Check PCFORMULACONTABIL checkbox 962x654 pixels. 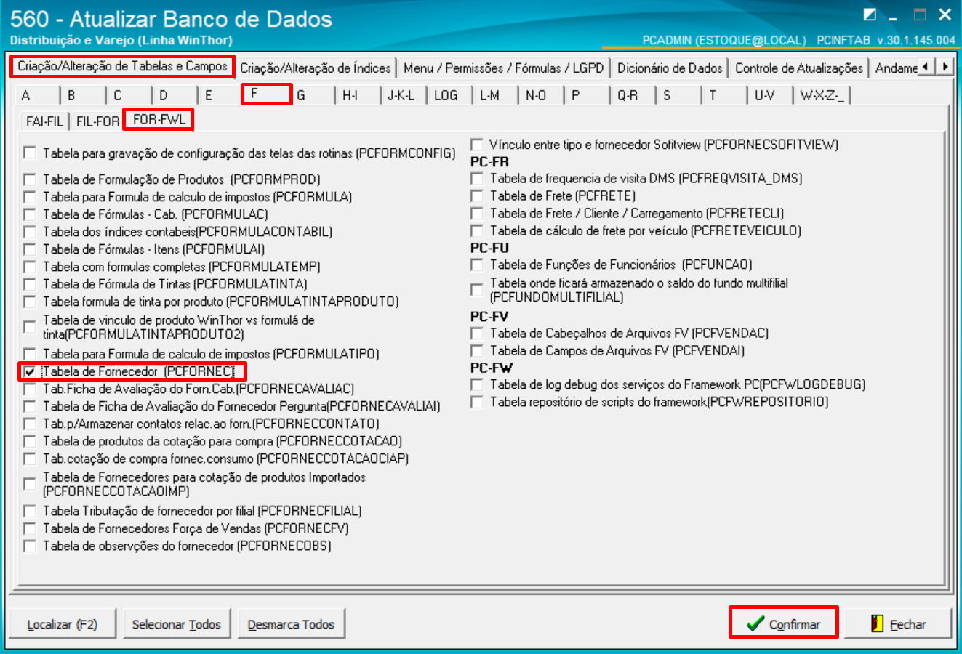click(30, 232)
